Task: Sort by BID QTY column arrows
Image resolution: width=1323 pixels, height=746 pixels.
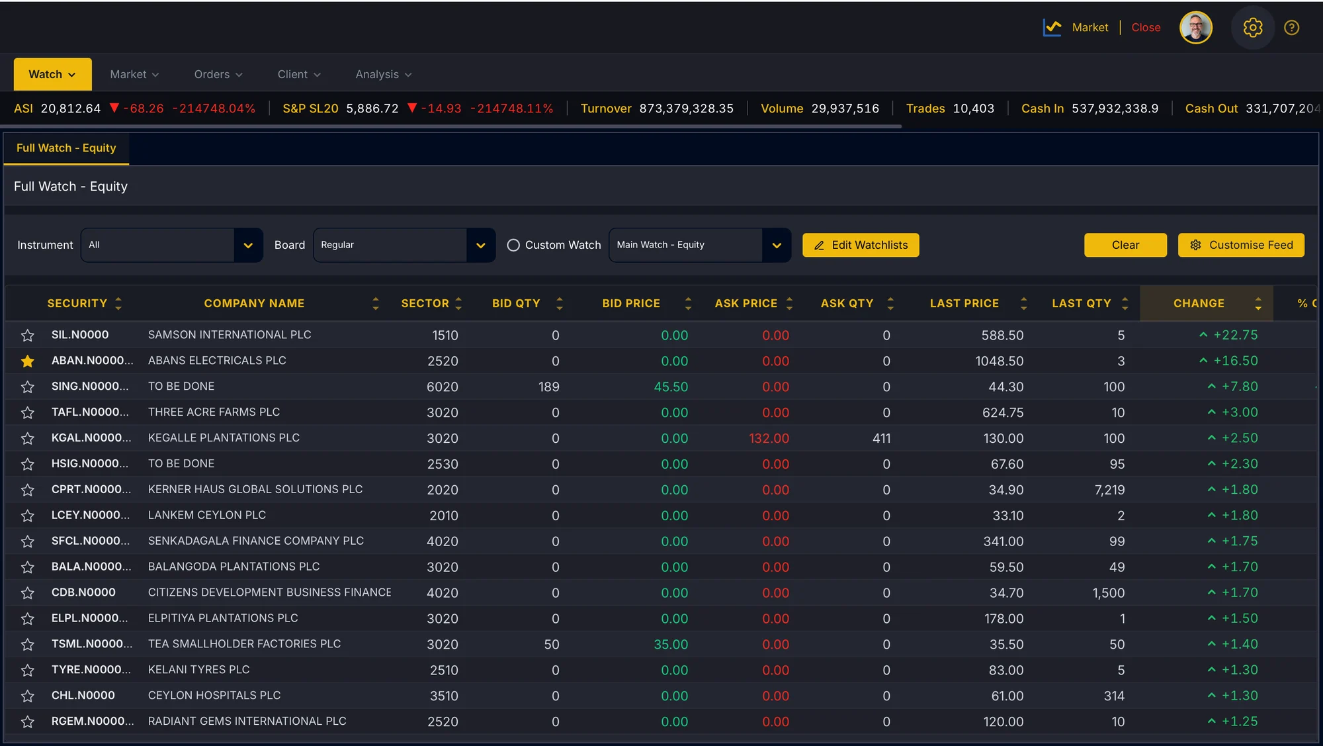Action: coord(560,303)
